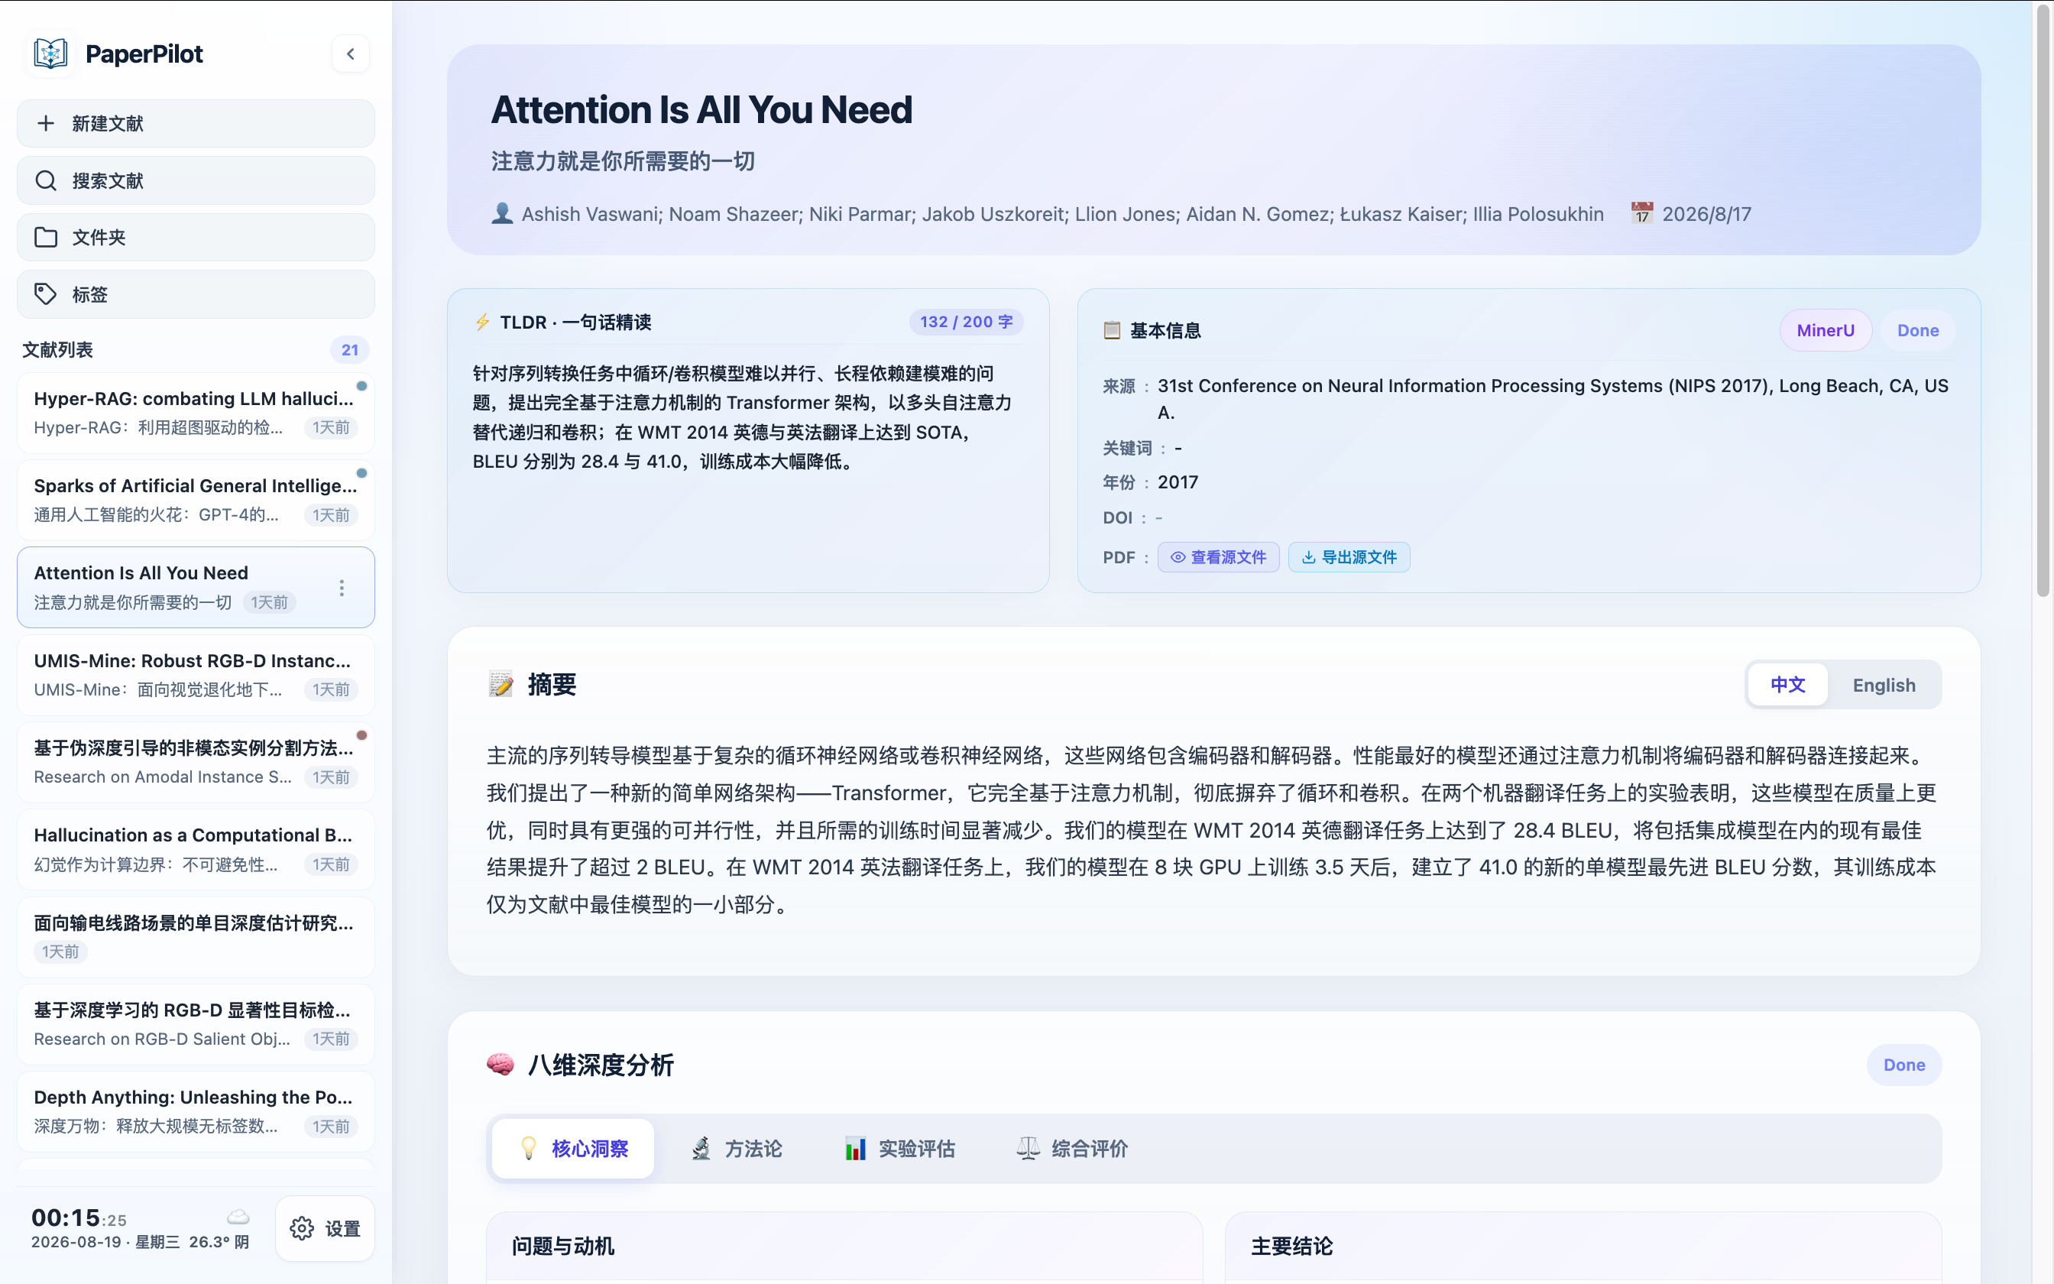
Task: Click the cloud weather icon
Action: tap(238, 1217)
